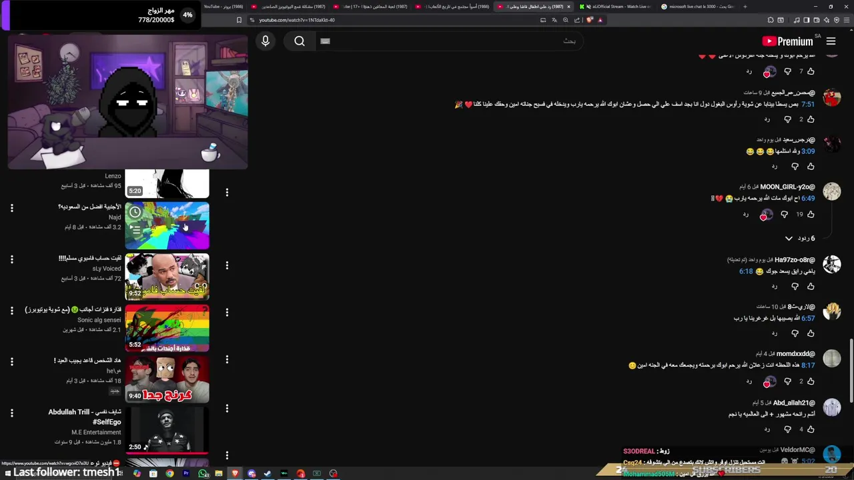Expand the 6 replies thread
This screenshot has width=854, height=480.
[799, 238]
